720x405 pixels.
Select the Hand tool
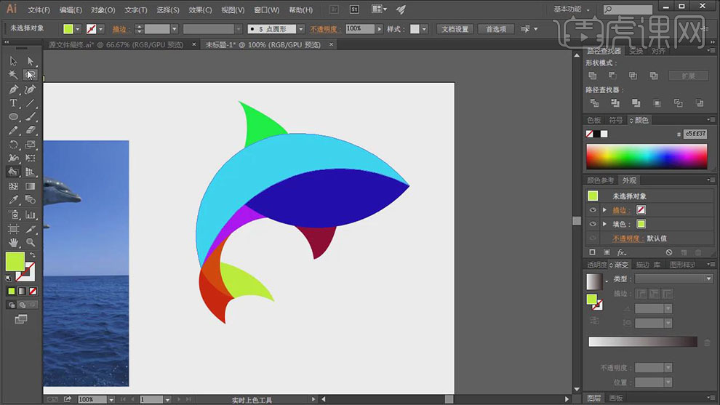point(13,242)
